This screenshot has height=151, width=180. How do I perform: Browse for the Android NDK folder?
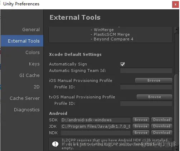pyautogui.click(x=141, y=133)
